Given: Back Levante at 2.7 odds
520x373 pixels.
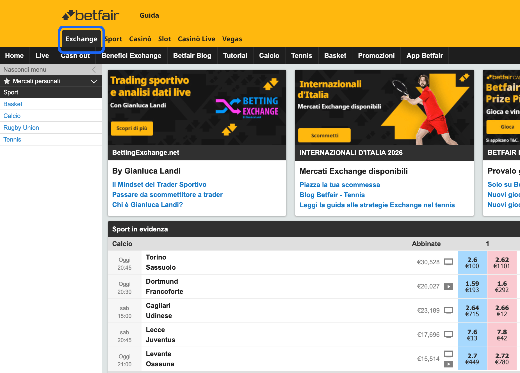Looking at the screenshot, I should coord(472,359).
